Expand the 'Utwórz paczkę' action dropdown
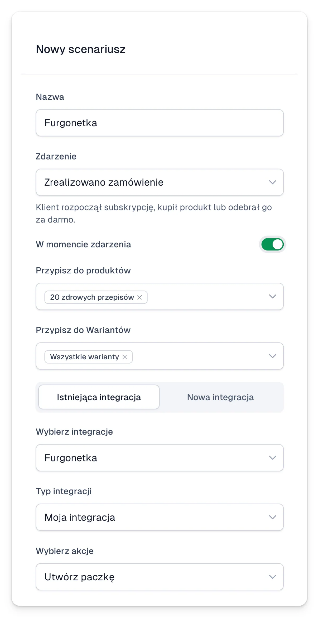This screenshot has width=319, height=618. tap(160, 577)
